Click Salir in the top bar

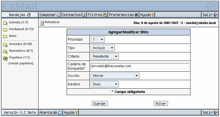coord(210,15)
